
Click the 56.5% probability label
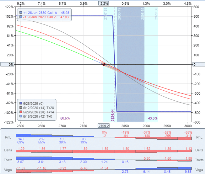tap(65, 118)
